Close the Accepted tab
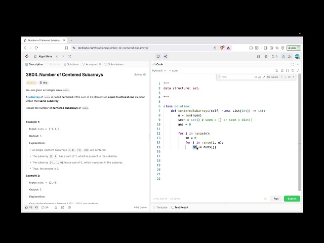324x243 pixels. (x=100, y=64)
